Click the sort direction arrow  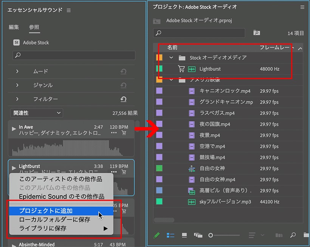coord(300,48)
